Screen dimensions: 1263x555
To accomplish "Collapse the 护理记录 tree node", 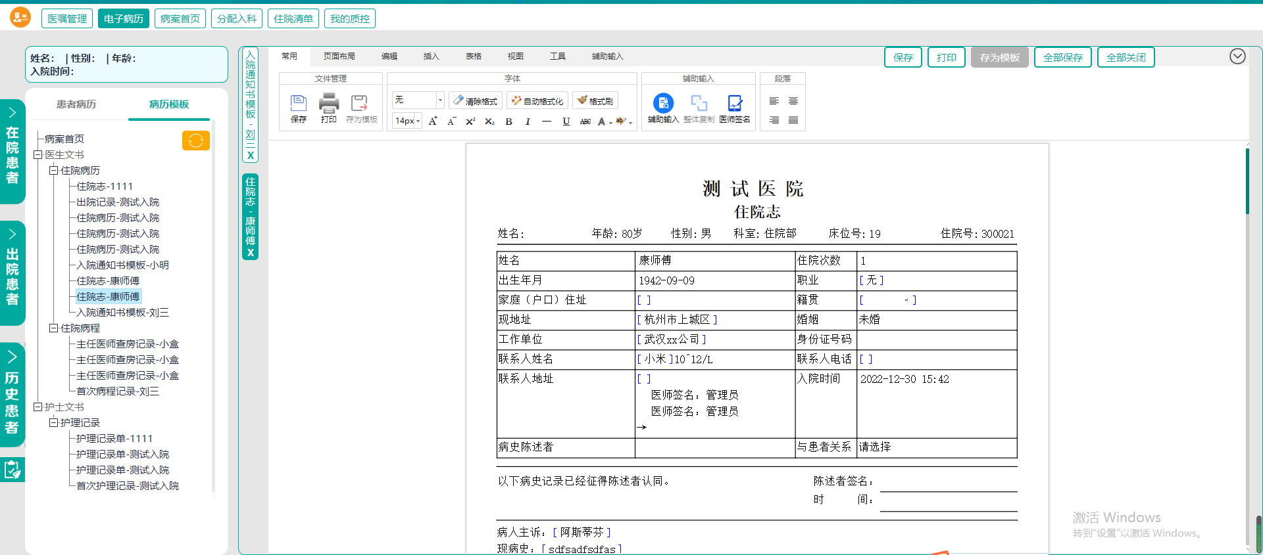I will [54, 423].
